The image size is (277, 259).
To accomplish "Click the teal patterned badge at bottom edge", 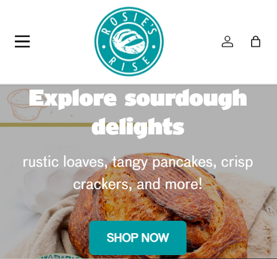I will click(x=59, y=257).
